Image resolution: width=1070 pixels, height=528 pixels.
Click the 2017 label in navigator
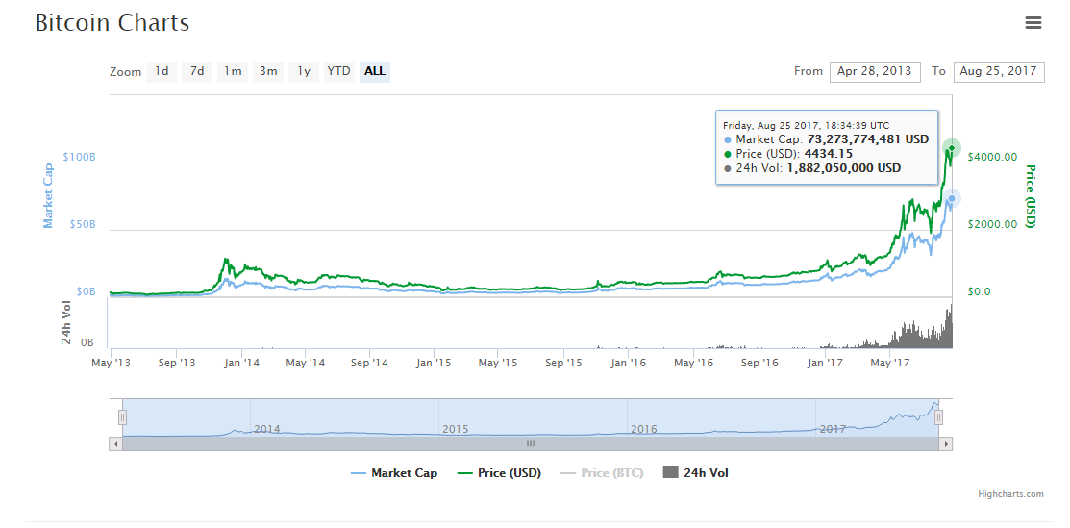pos(833,429)
